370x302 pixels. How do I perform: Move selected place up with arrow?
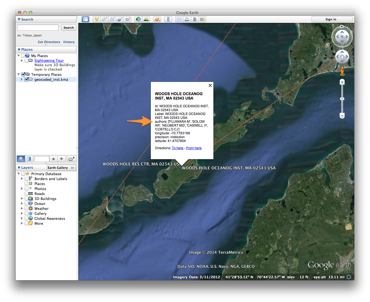click(x=53, y=159)
